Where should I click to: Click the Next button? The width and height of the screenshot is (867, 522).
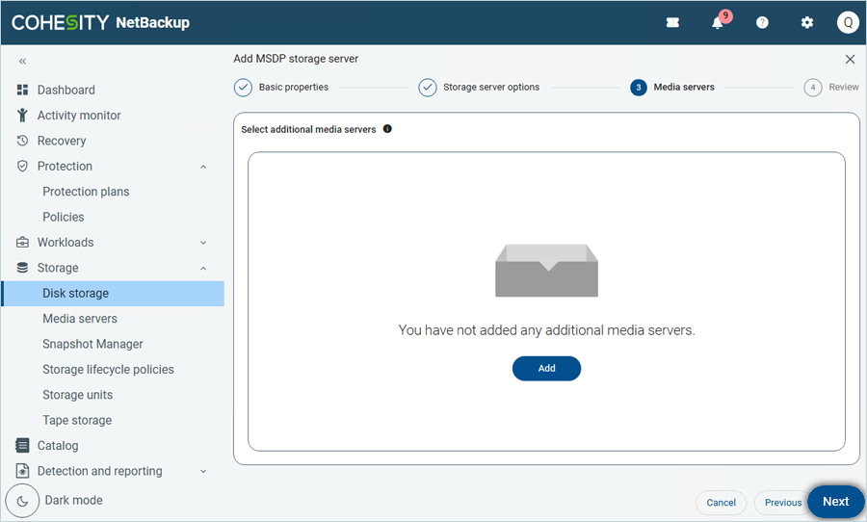click(x=835, y=502)
